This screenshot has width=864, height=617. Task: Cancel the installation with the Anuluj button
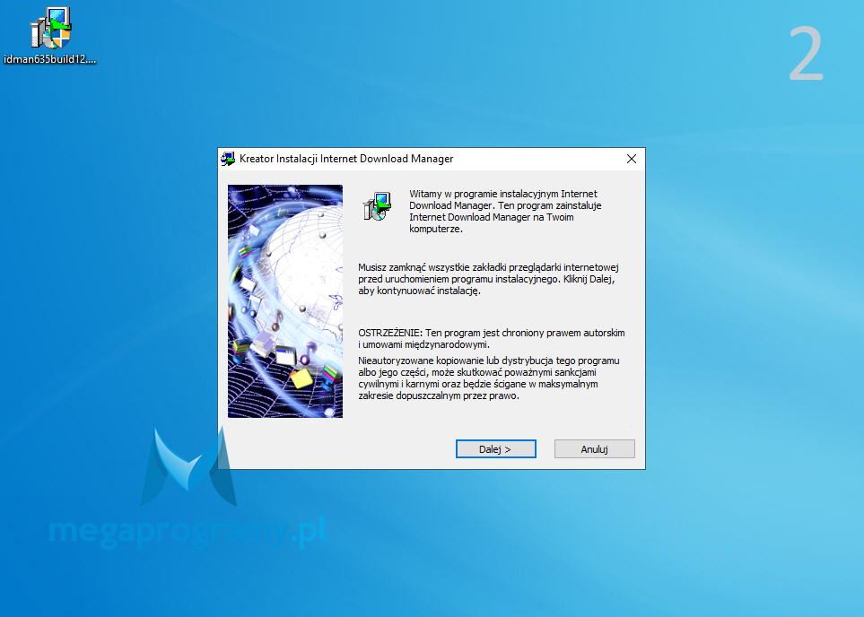pyautogui.click(x=595, y=449)
